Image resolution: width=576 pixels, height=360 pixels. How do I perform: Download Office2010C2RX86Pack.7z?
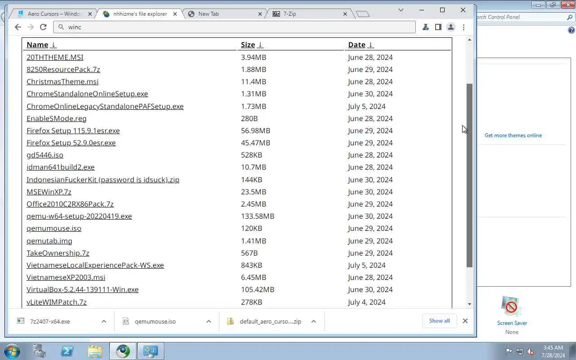click(x=70, y=204)
